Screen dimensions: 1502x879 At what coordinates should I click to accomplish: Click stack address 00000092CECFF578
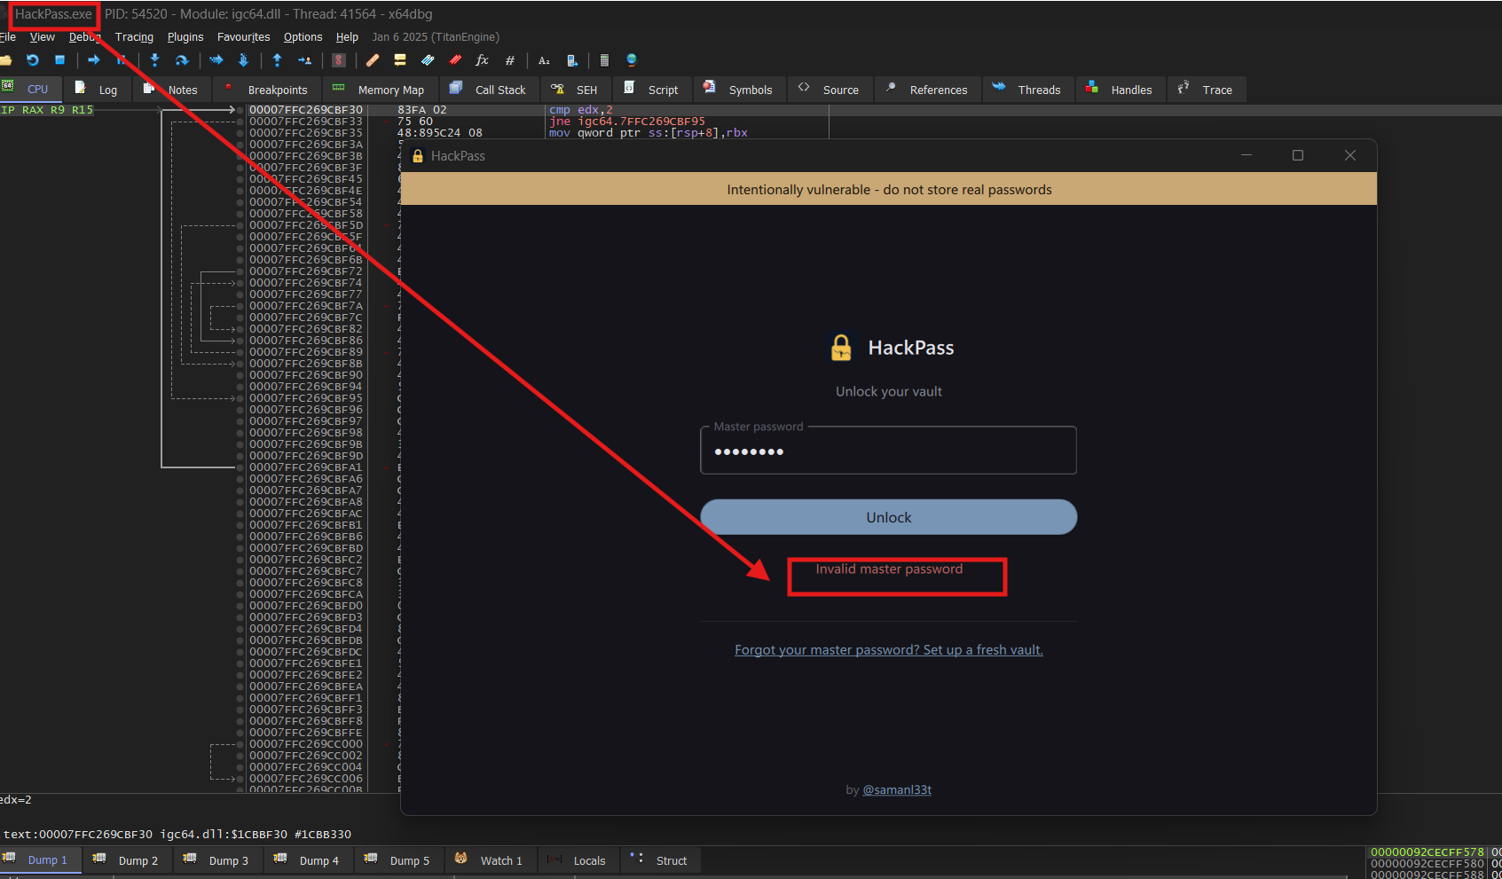[1427, 852]
